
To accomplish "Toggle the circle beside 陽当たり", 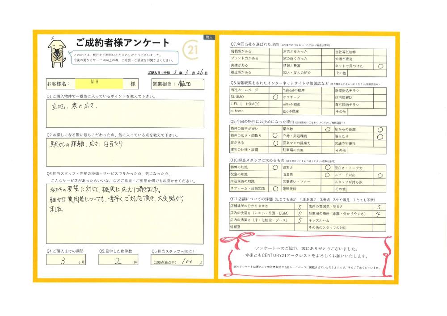I will [x=380, y=137].
